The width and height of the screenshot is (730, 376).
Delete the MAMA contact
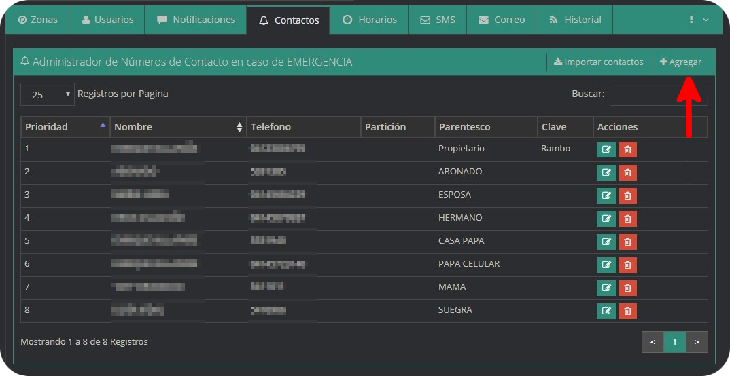coord(627,288)
